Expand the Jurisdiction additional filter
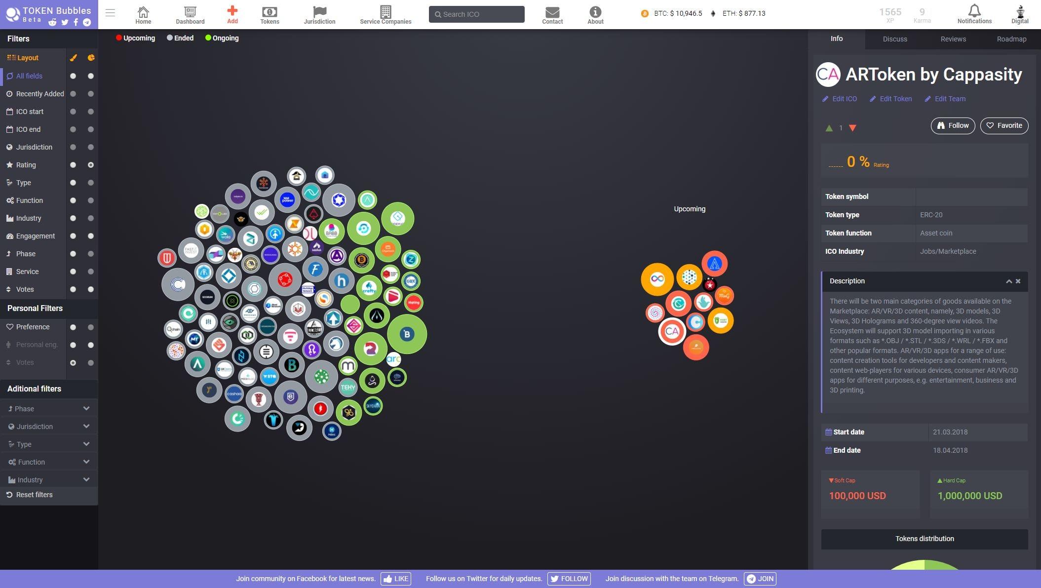Viewport: 1041px width, 588px height. click(49, 427)
